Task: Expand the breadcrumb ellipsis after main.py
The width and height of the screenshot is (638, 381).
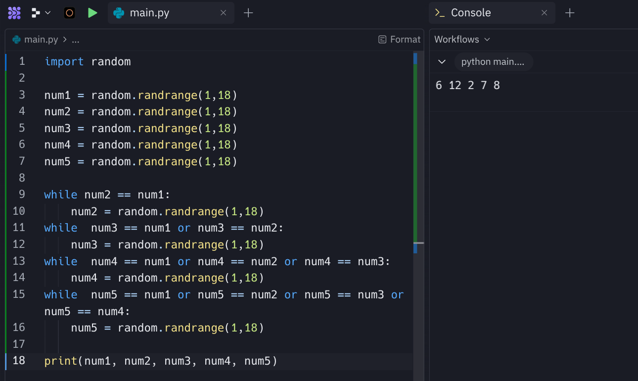Action: 76,40
